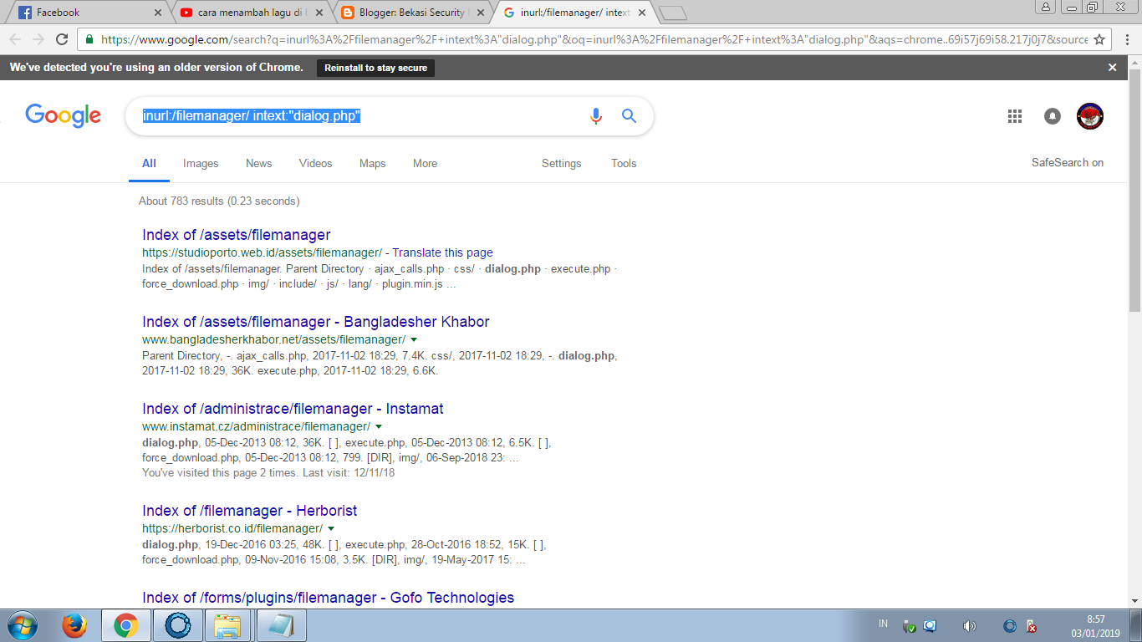Close the Blogger Bekasi Security tab
Image resolution: width=1142 pixels, height=642 pixels.
coord(481,13)
